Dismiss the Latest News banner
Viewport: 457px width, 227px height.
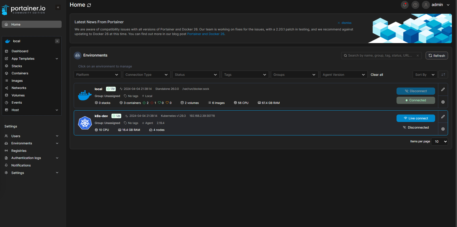345,23
